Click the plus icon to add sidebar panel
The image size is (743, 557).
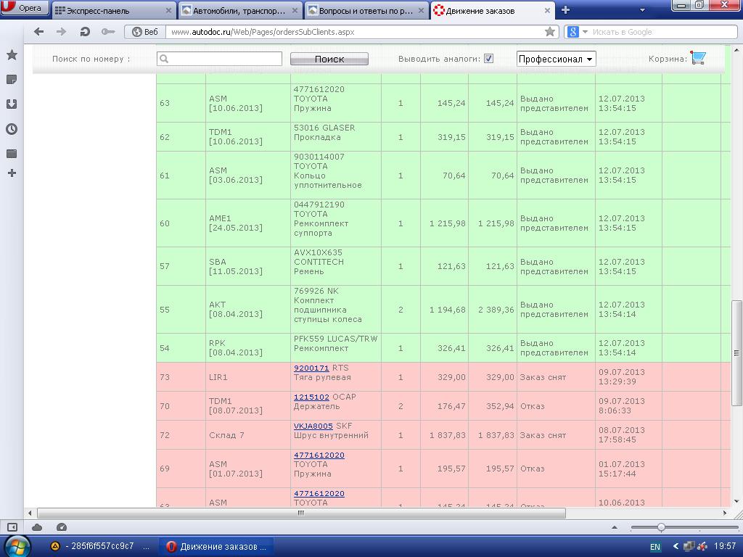[12, 173]
